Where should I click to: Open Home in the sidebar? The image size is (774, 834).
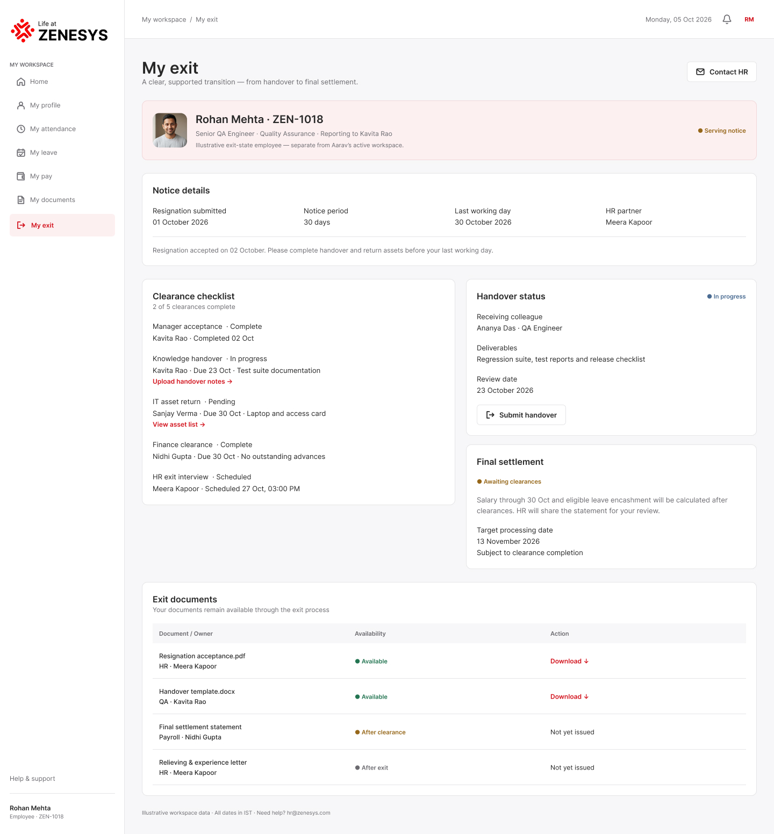point(62,82)
